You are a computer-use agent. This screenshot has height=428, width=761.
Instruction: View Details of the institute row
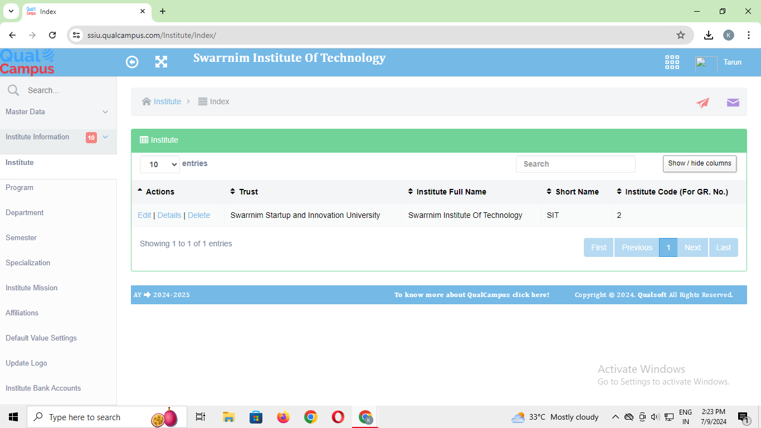pyautogui.click(x=169, y=215)
